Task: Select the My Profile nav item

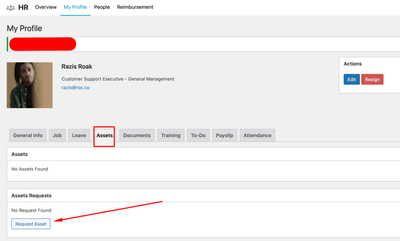Action: pyautogui.click(x=75, y=7)
